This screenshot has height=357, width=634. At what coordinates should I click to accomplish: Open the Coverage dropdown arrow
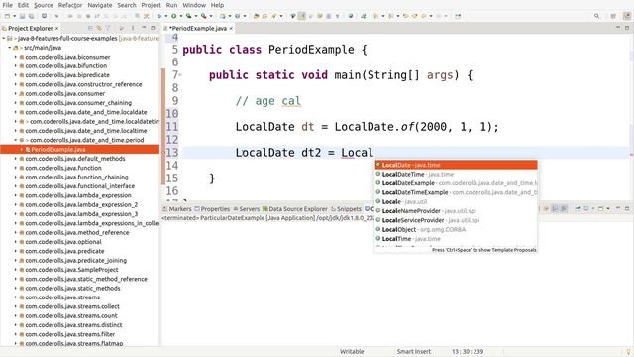196,16
